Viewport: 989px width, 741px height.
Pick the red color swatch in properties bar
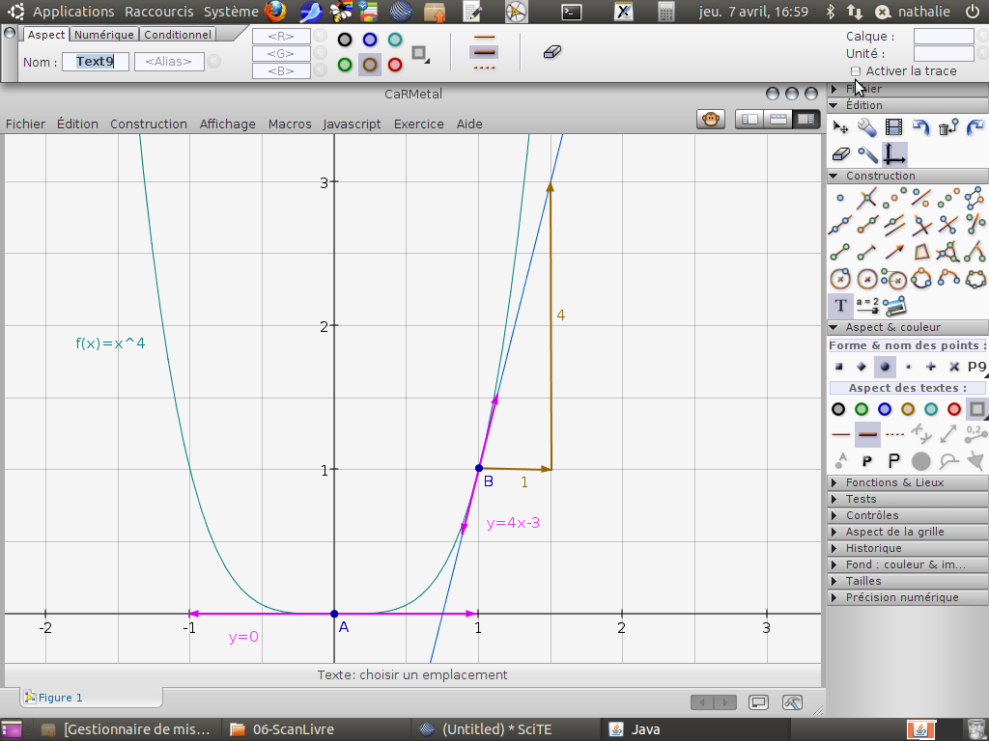395,65
